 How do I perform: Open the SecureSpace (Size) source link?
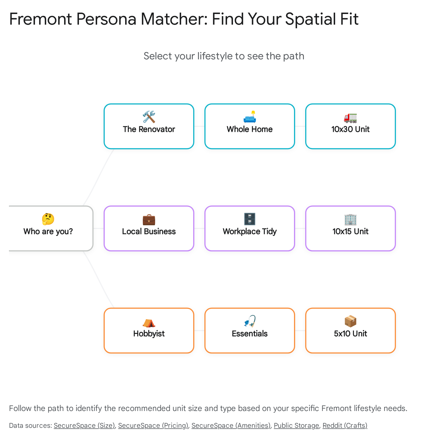84,426
